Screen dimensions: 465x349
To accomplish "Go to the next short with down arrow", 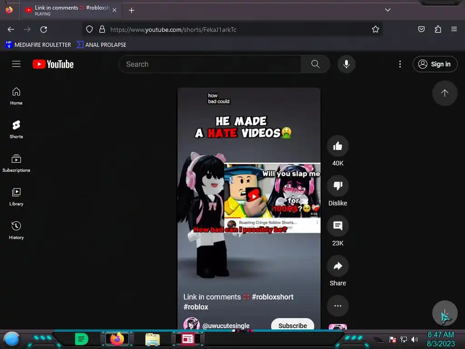I will (445, 313).
